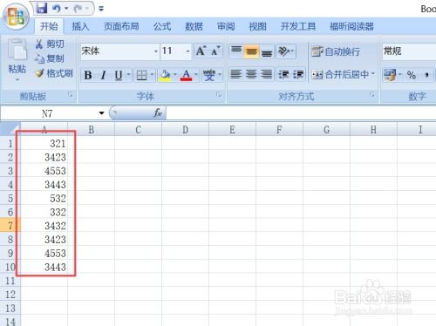Go to the 数据 tab
Screen dimensions: 436x326
coord(194,26)
